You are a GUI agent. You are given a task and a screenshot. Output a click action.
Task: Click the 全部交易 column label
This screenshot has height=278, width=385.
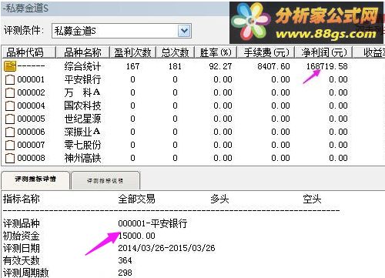pos(136,199)
